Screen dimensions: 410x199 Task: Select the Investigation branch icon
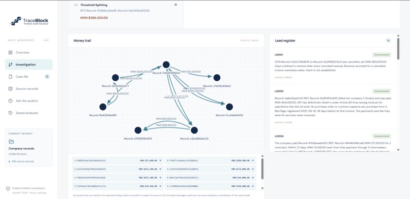tap(11, 64)
